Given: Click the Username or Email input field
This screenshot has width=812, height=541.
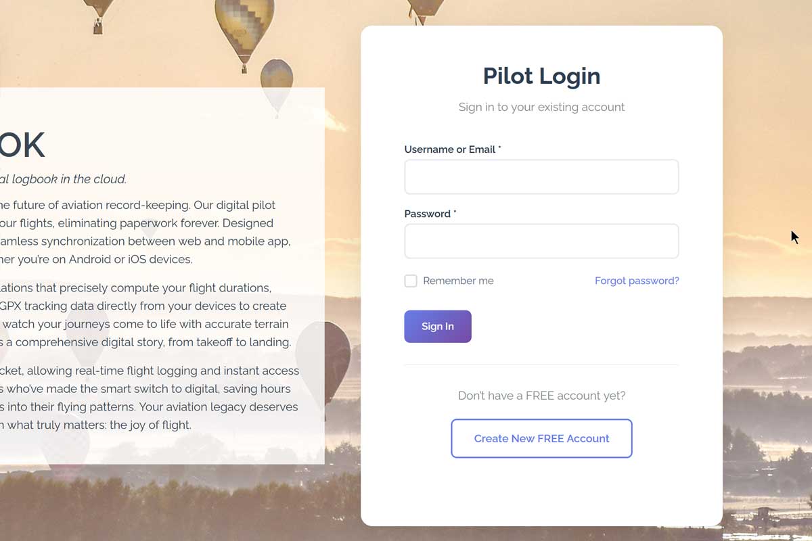Looking at the screenshot, I should click(x=541, y=177).
